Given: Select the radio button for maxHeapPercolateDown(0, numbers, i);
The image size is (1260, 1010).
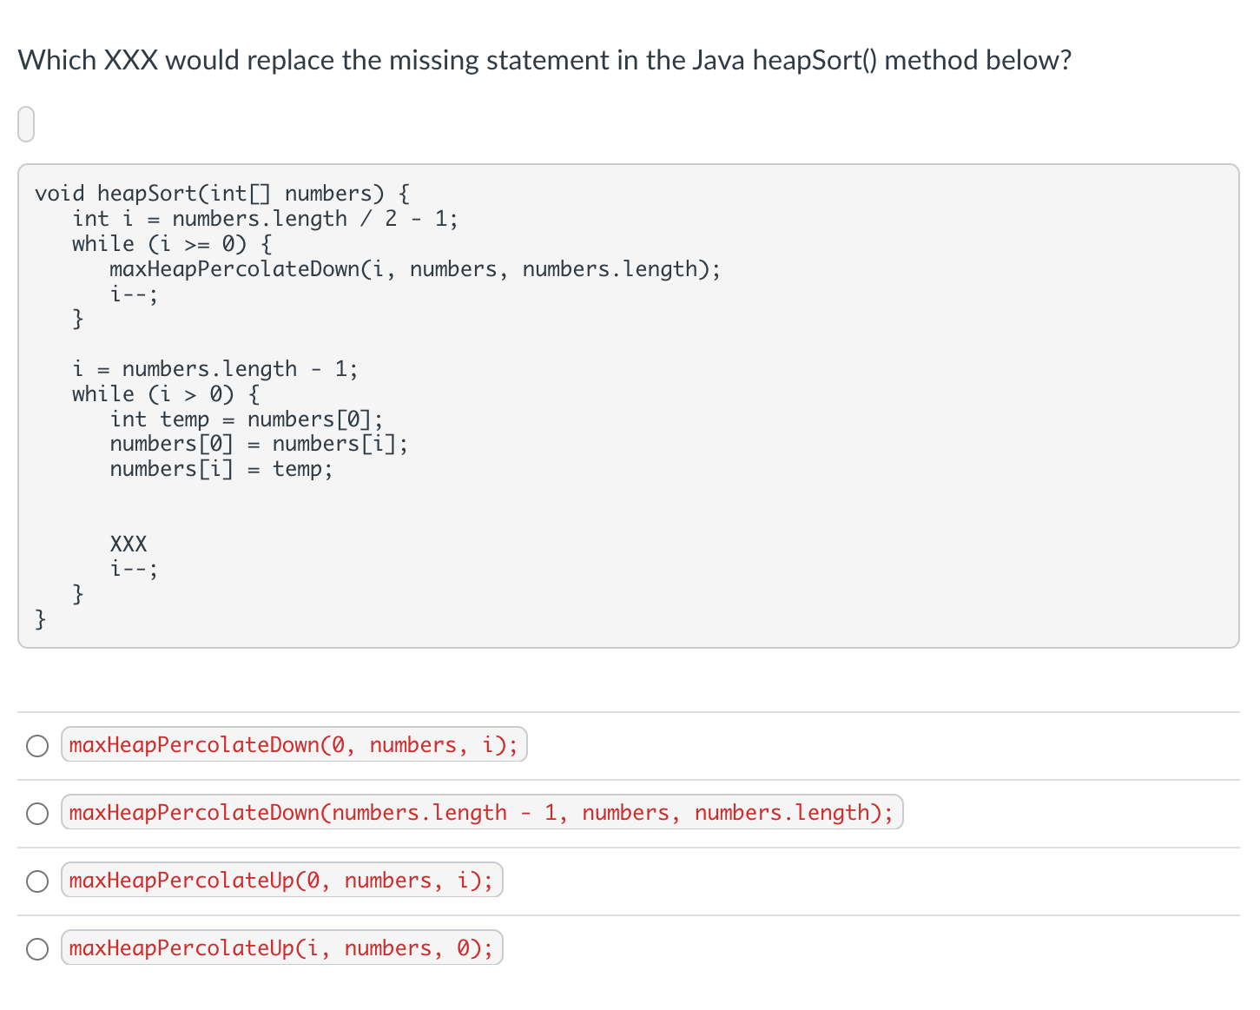Looking at the screenshot, I should click(x=37, y=745).
